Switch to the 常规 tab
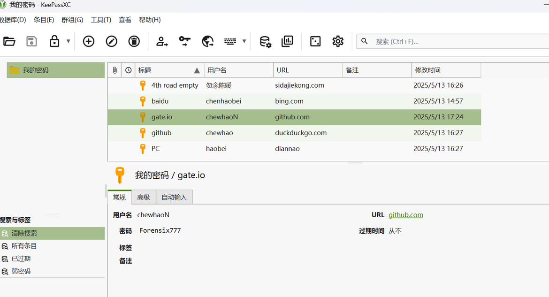The height and width of the screenshot is (297, 549). point(119,197)
